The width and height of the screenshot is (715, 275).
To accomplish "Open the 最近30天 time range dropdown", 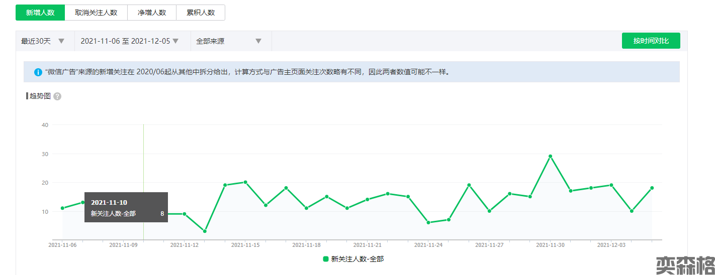I will pyautogui.click(x=43, y=41).
